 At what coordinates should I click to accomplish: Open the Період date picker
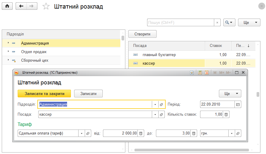pos(238,104)
